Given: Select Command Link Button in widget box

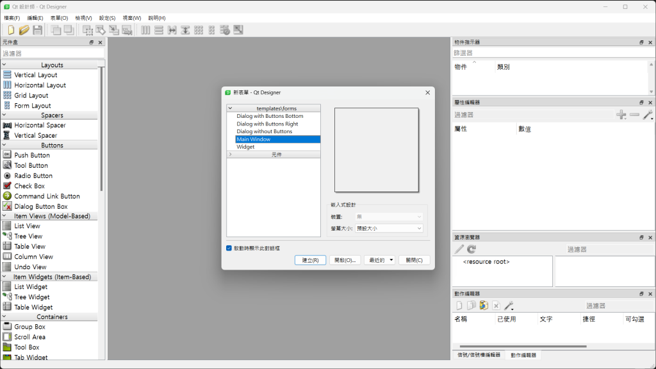Looking at the screenshot, I should click(x=47, y=196).
